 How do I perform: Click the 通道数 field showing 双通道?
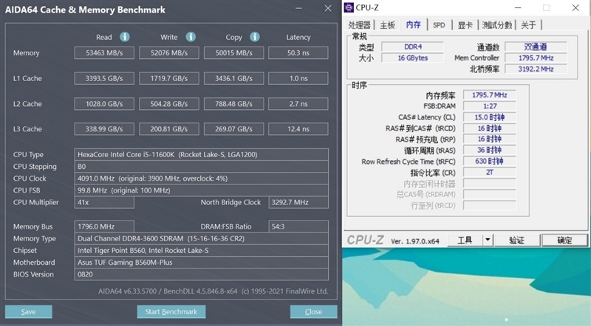(x=536, y=46)
